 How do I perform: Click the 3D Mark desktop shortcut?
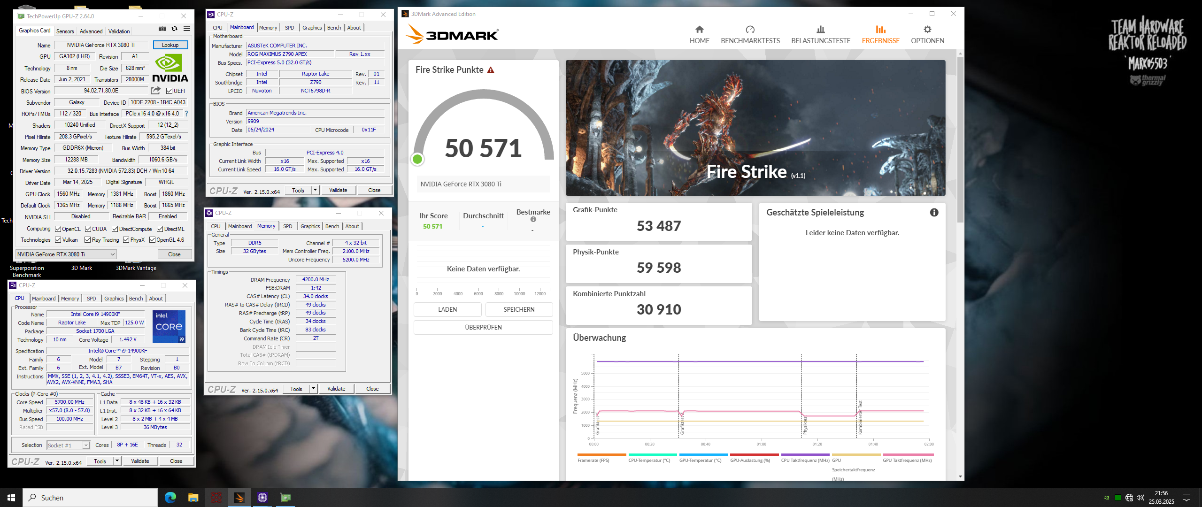[81, 268]
